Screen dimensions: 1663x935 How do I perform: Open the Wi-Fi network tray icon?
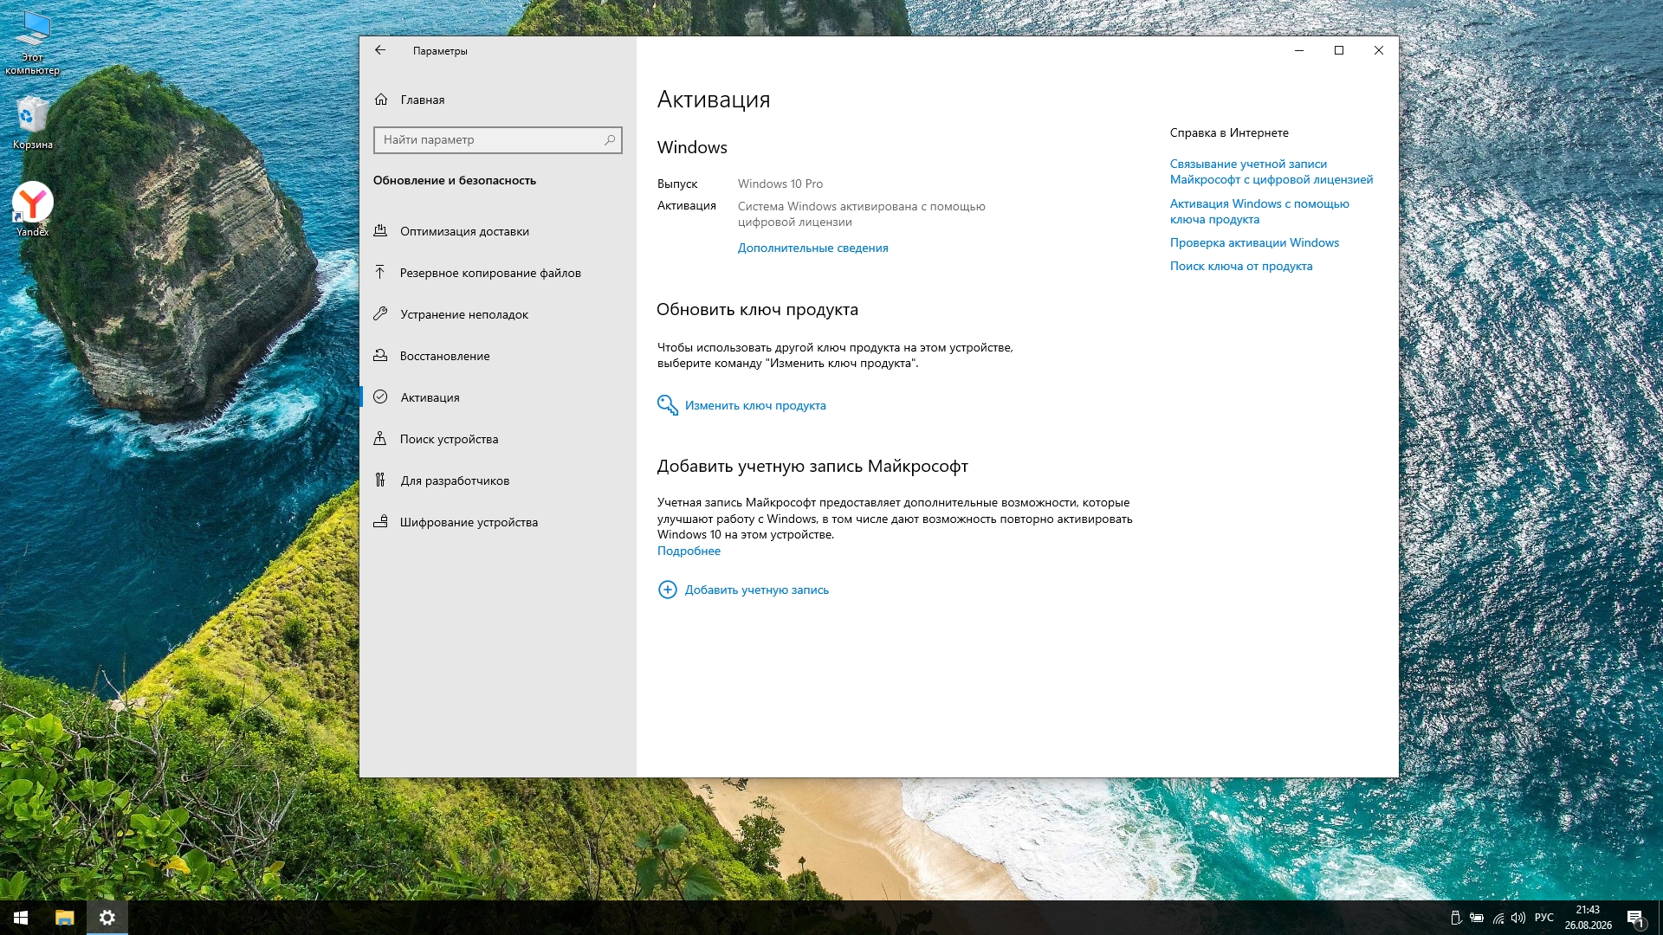1498,918
